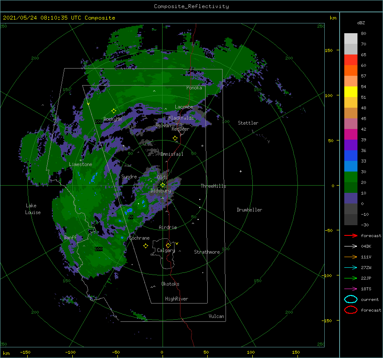The image size is (383, 358).
Task: Click the white asterisk marker near Limestone
Action: tap(80, 160)
